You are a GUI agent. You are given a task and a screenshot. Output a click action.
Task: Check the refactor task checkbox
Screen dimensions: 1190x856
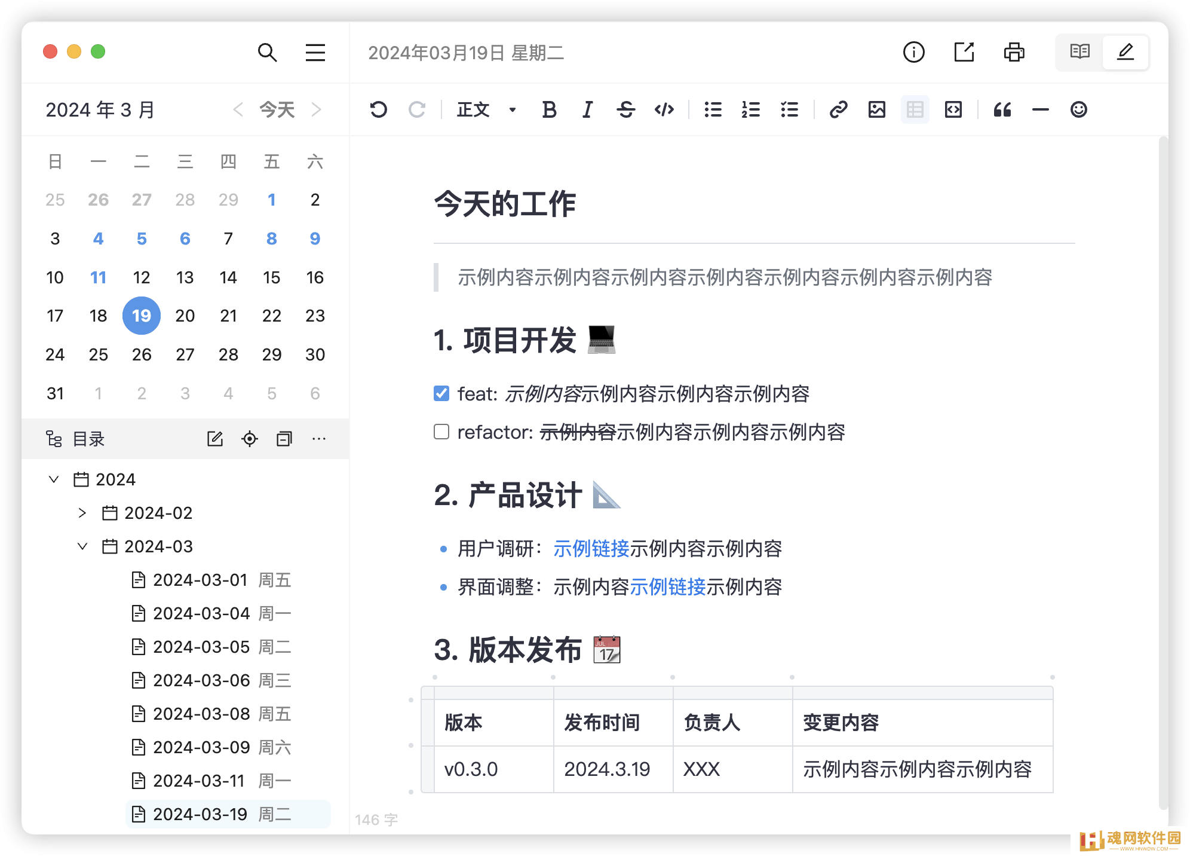tap(441, 432)
